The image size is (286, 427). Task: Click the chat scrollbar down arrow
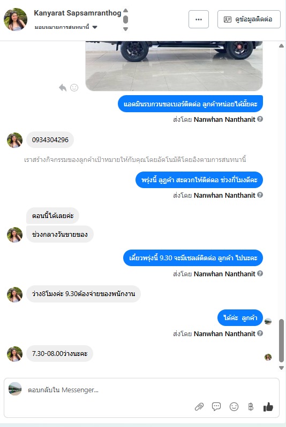281,368
